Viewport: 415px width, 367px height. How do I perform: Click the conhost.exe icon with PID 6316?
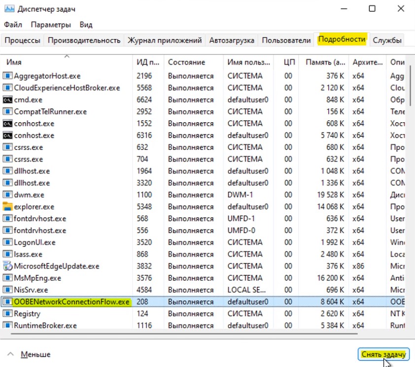tap(7, 135)
